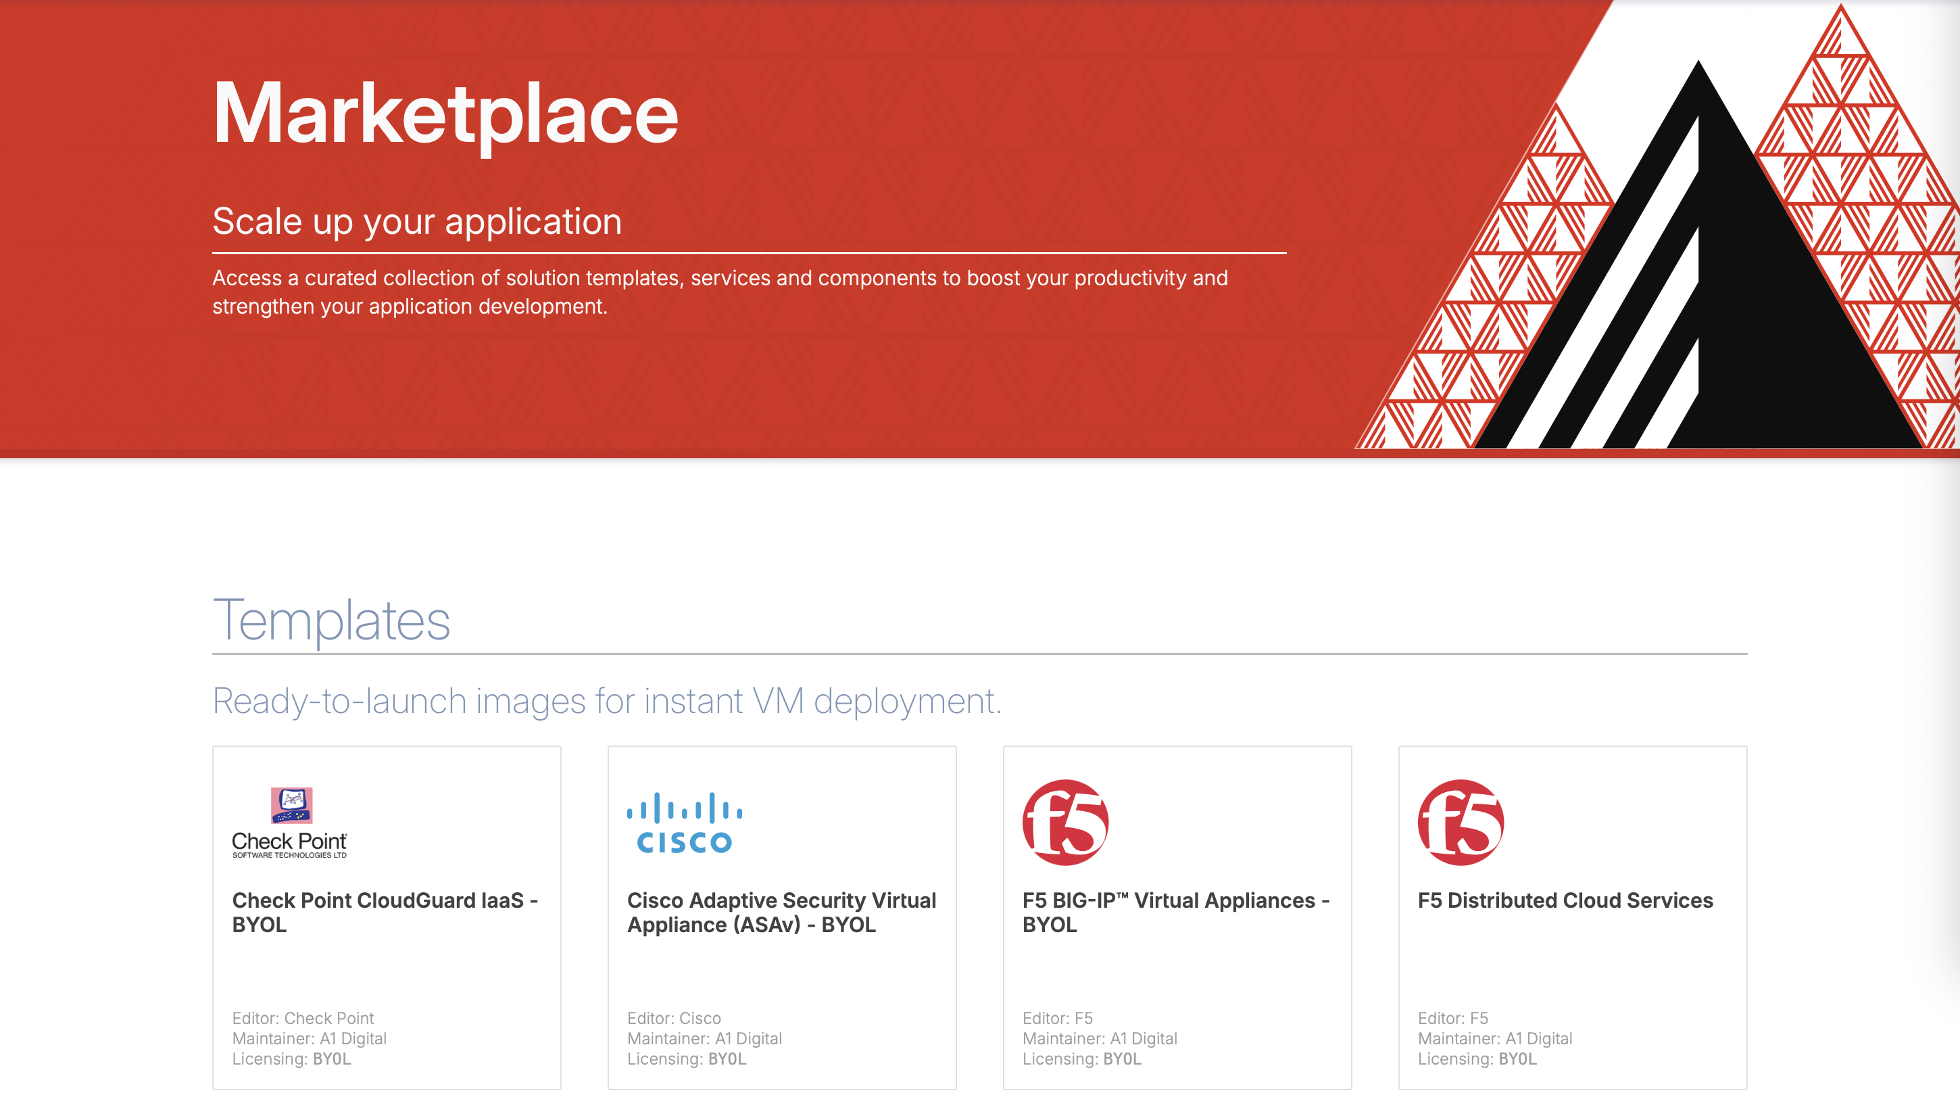Click Ready-to-launch images subtitle text
Image resolution: width=1960 pixels, height=1095 pixels.
606,701
